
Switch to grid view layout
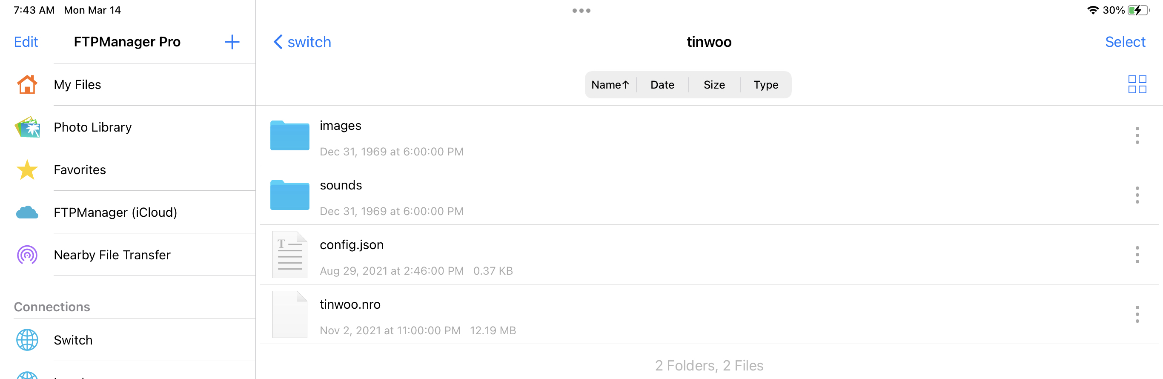[x=1137, y=84]
